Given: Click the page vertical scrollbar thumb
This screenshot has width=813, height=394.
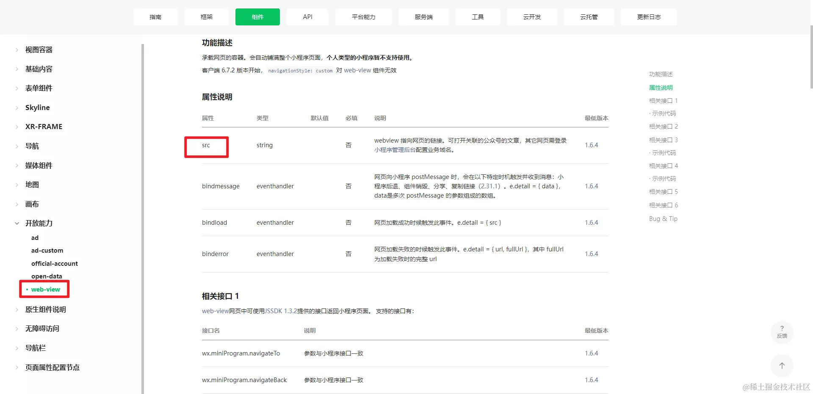Looking at the screenshot, I should point(811,57).
